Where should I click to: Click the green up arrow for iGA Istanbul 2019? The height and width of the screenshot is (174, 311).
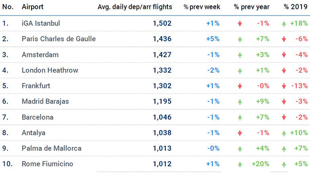coord(284,24)
